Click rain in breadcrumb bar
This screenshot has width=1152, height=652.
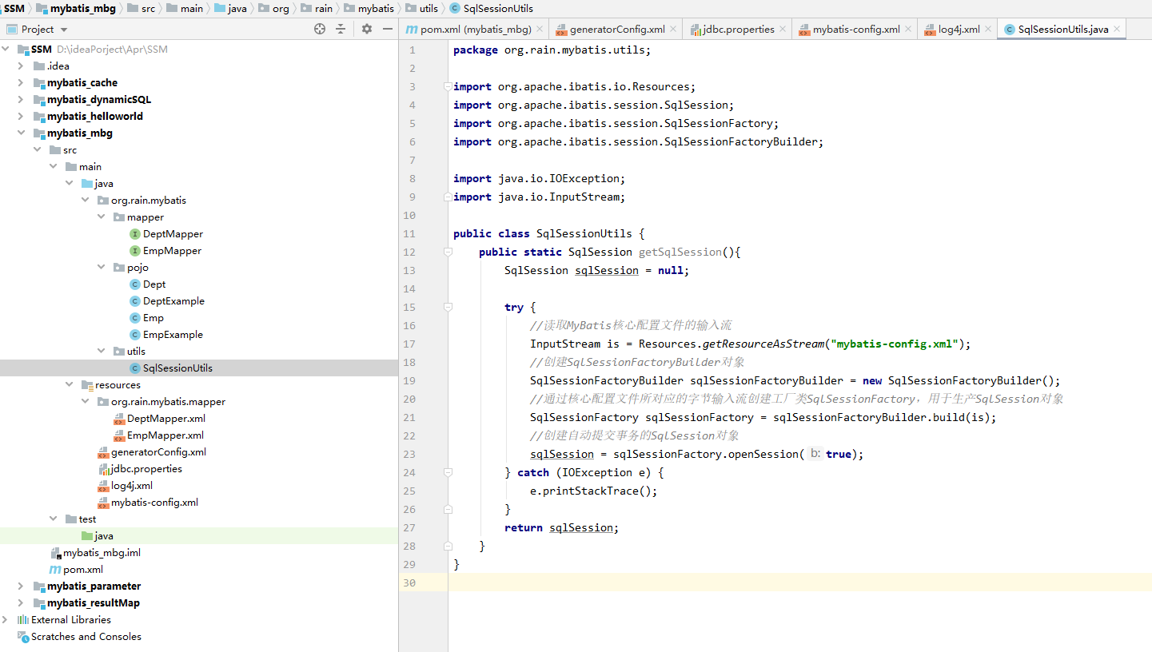coord(317,8)
